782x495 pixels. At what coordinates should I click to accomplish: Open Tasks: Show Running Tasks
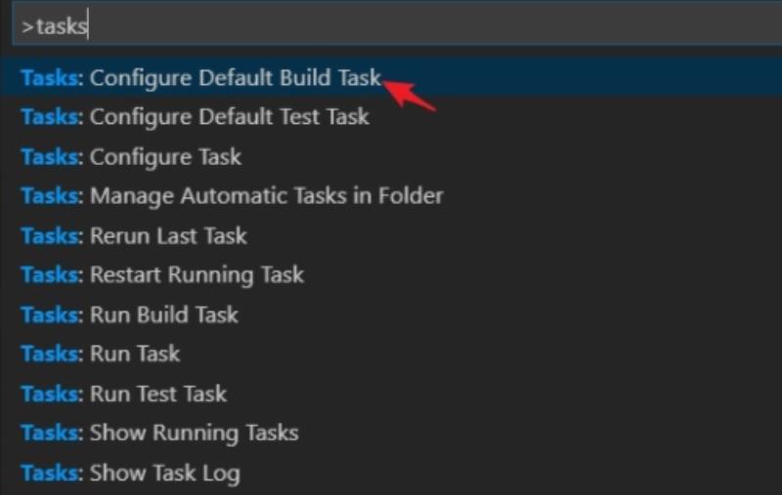click(391, 433)
